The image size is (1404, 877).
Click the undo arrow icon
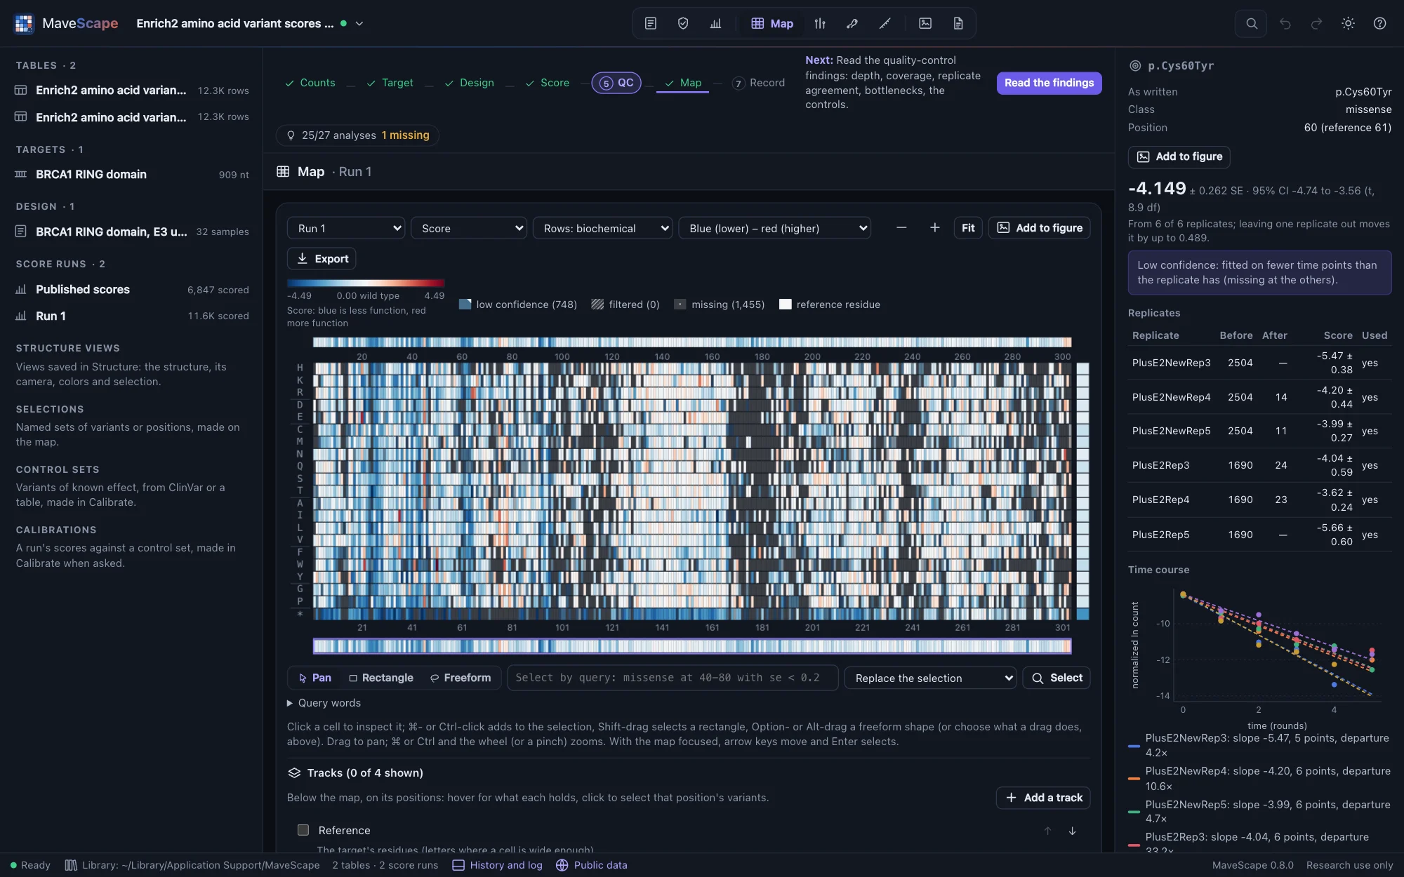tap(1285, 23)
